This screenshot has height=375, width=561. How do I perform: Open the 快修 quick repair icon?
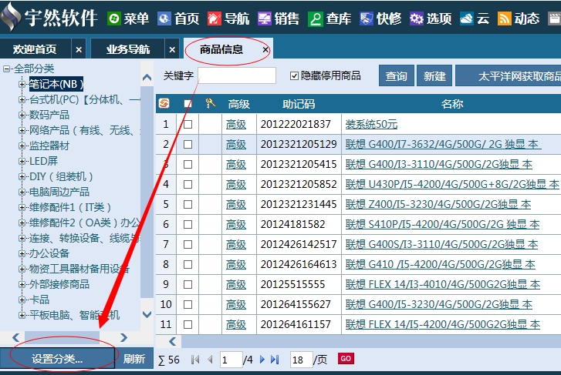pos(366,18)
